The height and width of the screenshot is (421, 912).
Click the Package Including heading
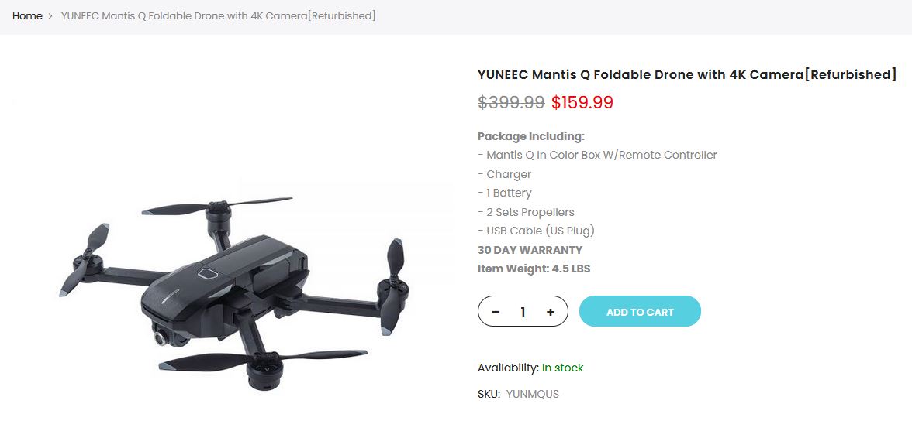coord(531,136)
